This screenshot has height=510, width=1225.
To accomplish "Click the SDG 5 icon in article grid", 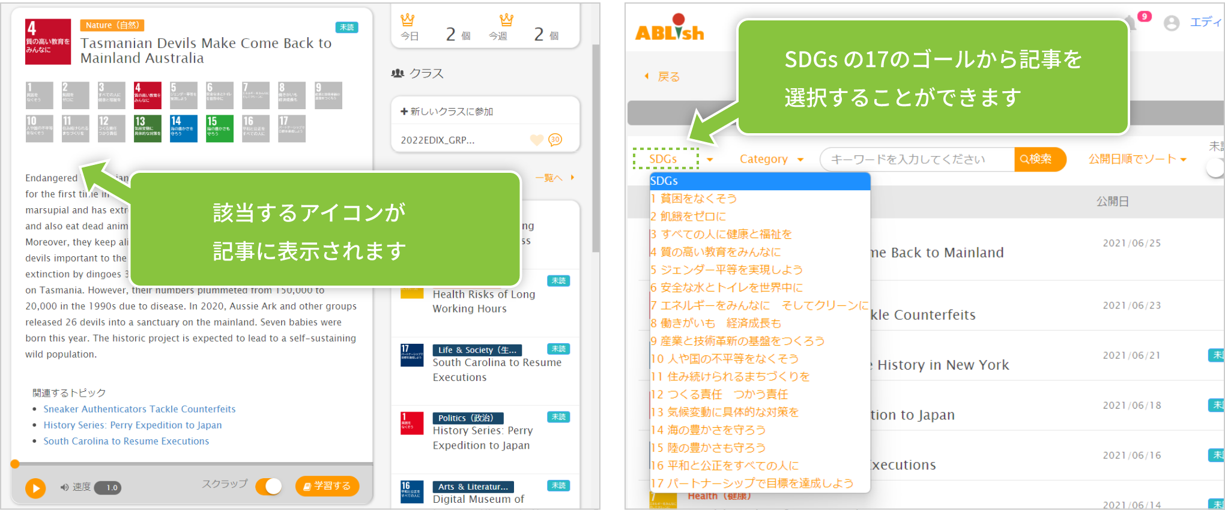I will tap(184, 95).
